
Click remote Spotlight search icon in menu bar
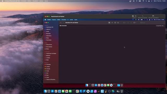pyautogui.click(x=147, y=20)
